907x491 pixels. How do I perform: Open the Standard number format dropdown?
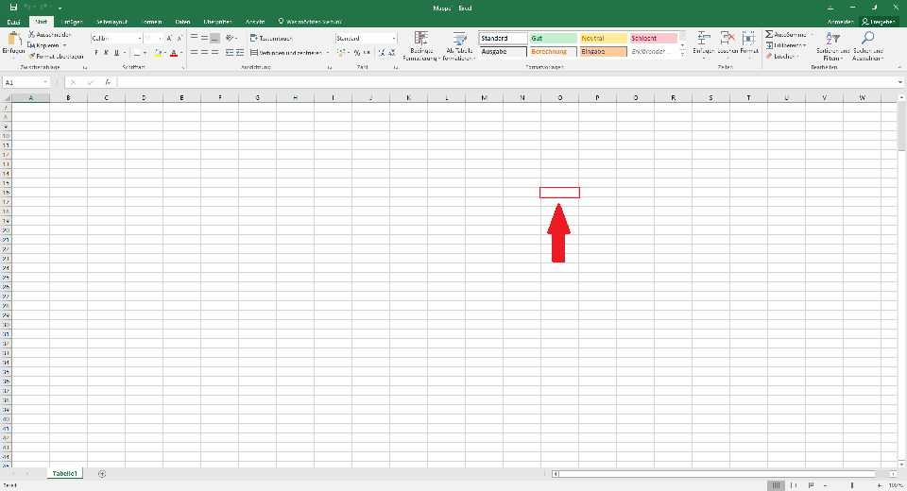tap(394, 38)
